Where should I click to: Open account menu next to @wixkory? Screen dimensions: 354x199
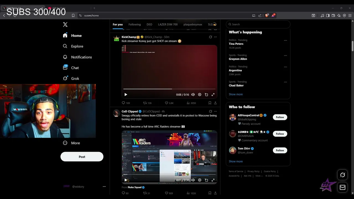pos(104,187)
